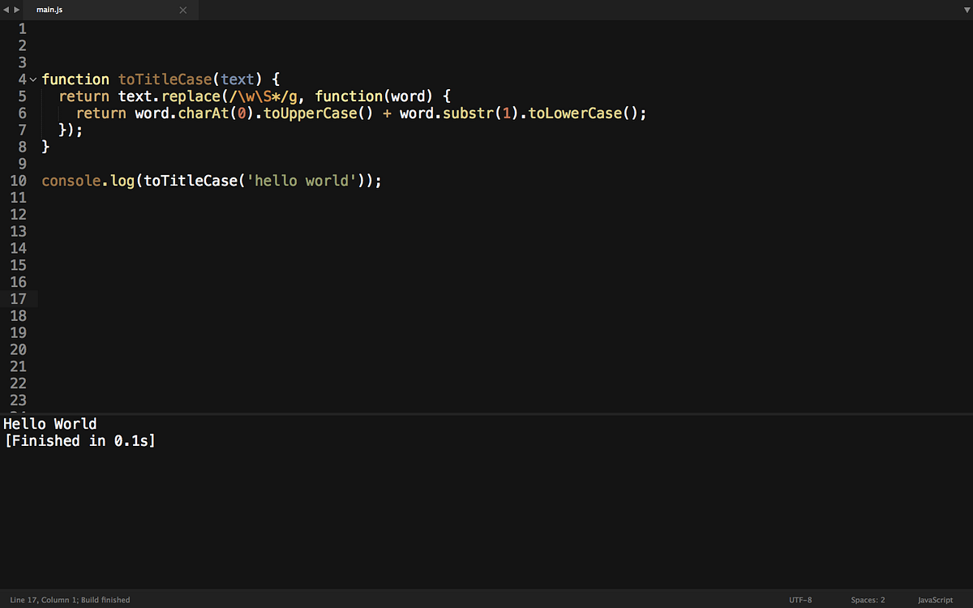This screenshot has width=973, height=608.
Task: Collapse the toTitleCase function via fold arrow
Action: click(x=32, y=79)
